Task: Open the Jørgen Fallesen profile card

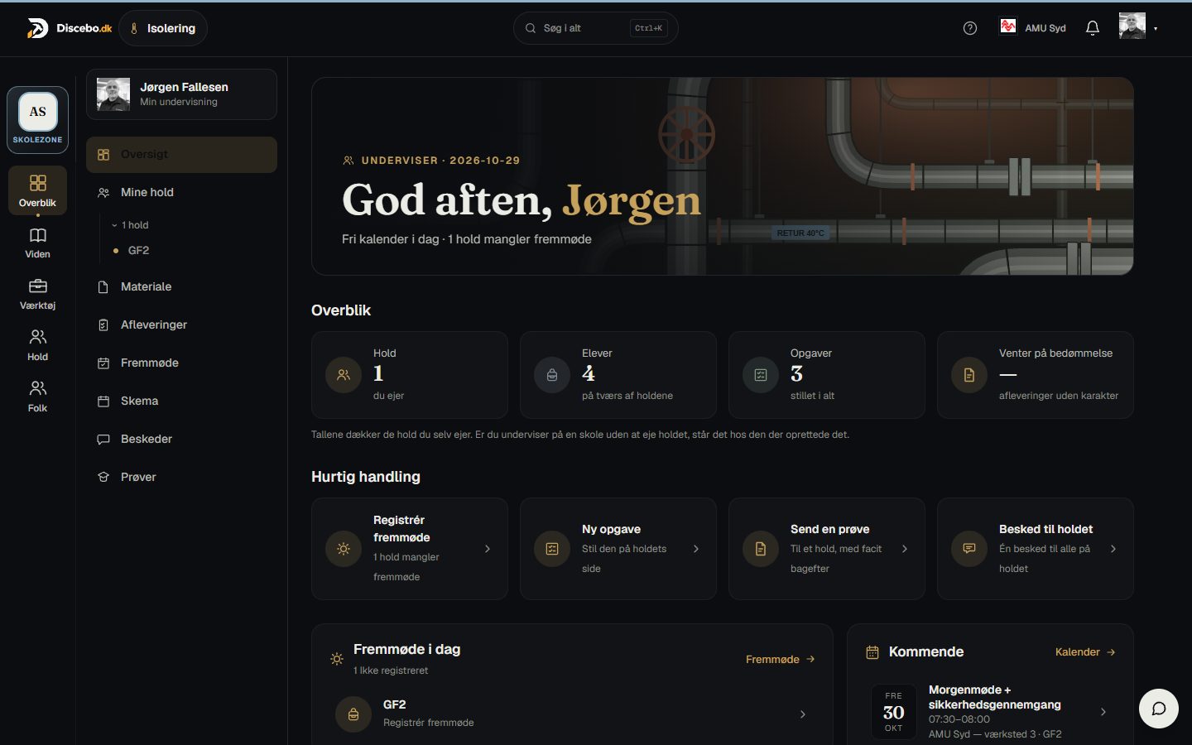Action: [181, 94]
